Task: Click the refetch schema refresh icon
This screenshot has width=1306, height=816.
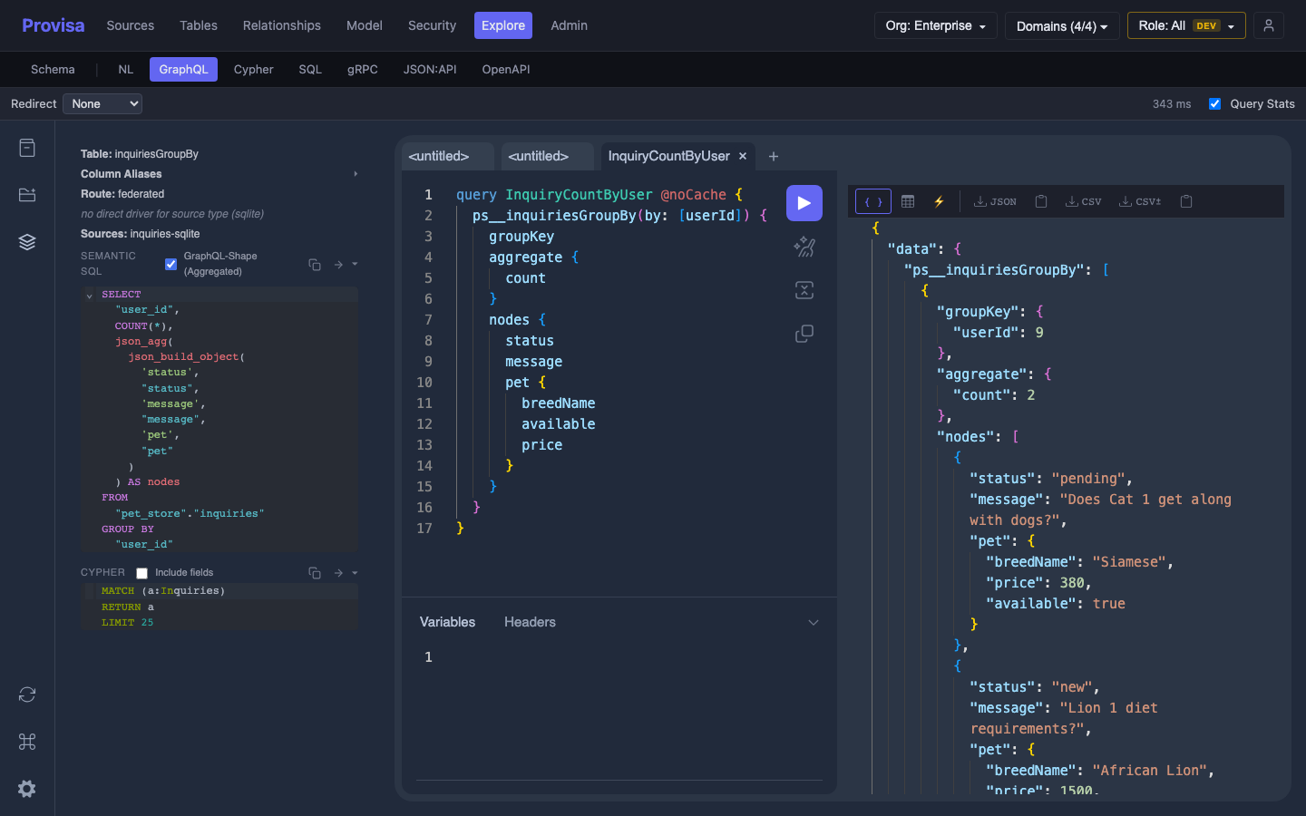Action: pos(27,695)
